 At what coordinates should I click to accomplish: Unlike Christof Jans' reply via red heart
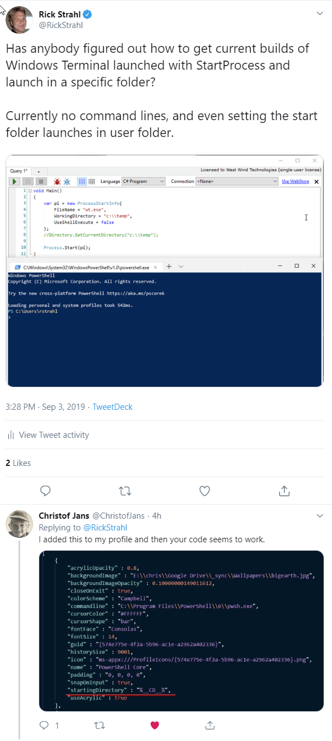point(155,725)
